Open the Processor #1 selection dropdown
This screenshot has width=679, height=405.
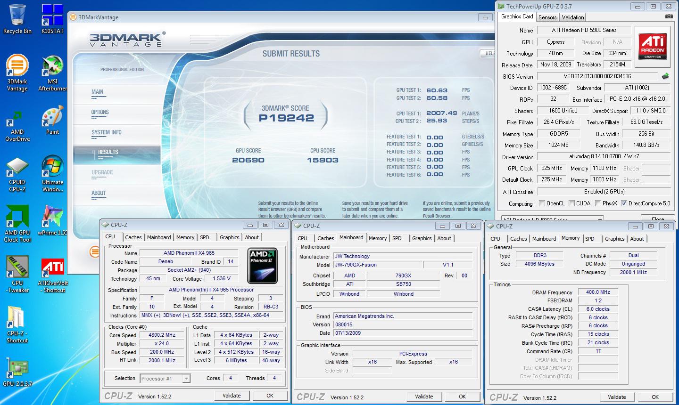pos(186,379)
